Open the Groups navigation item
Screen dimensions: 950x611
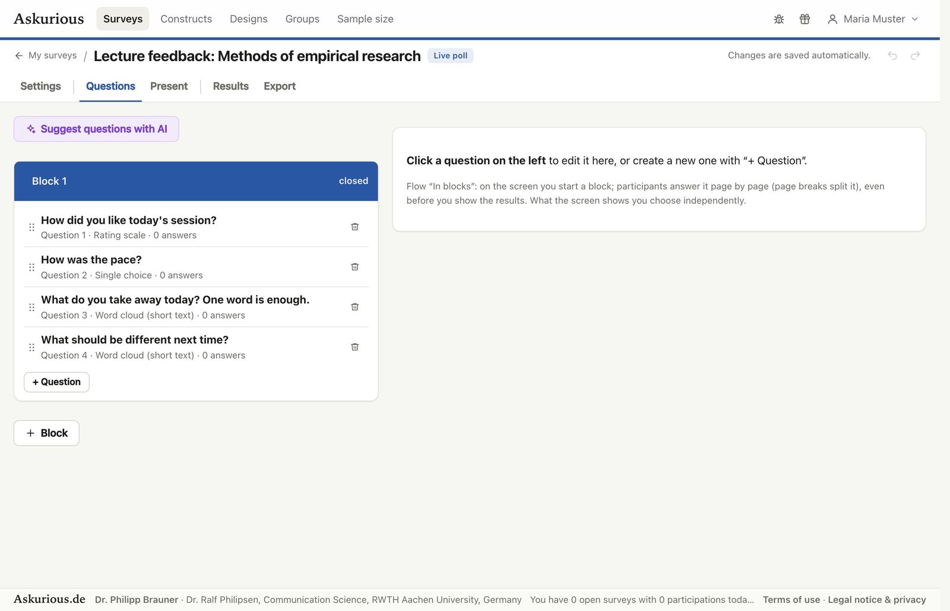(302, 19)
